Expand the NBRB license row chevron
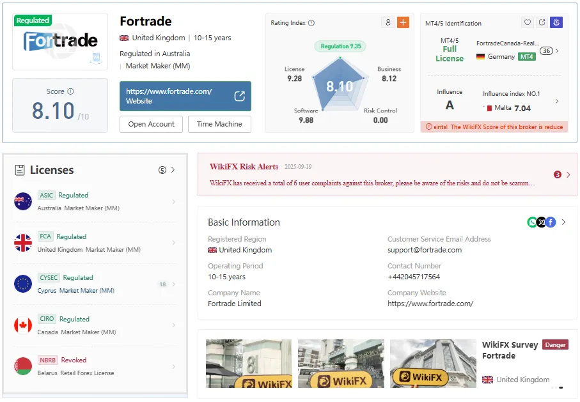This screenshot has height=402, width=580. [x=173, y=366]
